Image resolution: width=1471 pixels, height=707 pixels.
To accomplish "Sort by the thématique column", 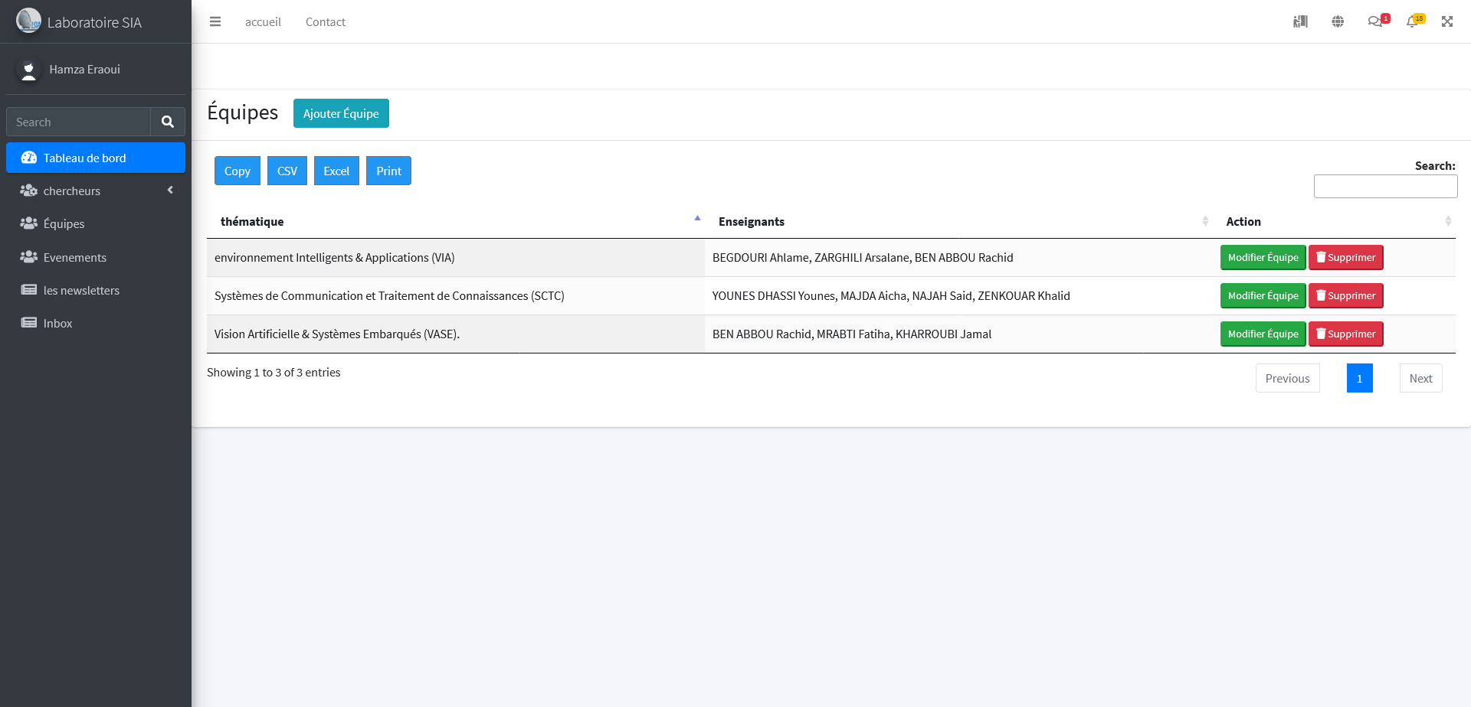I will tap(456, 221).
